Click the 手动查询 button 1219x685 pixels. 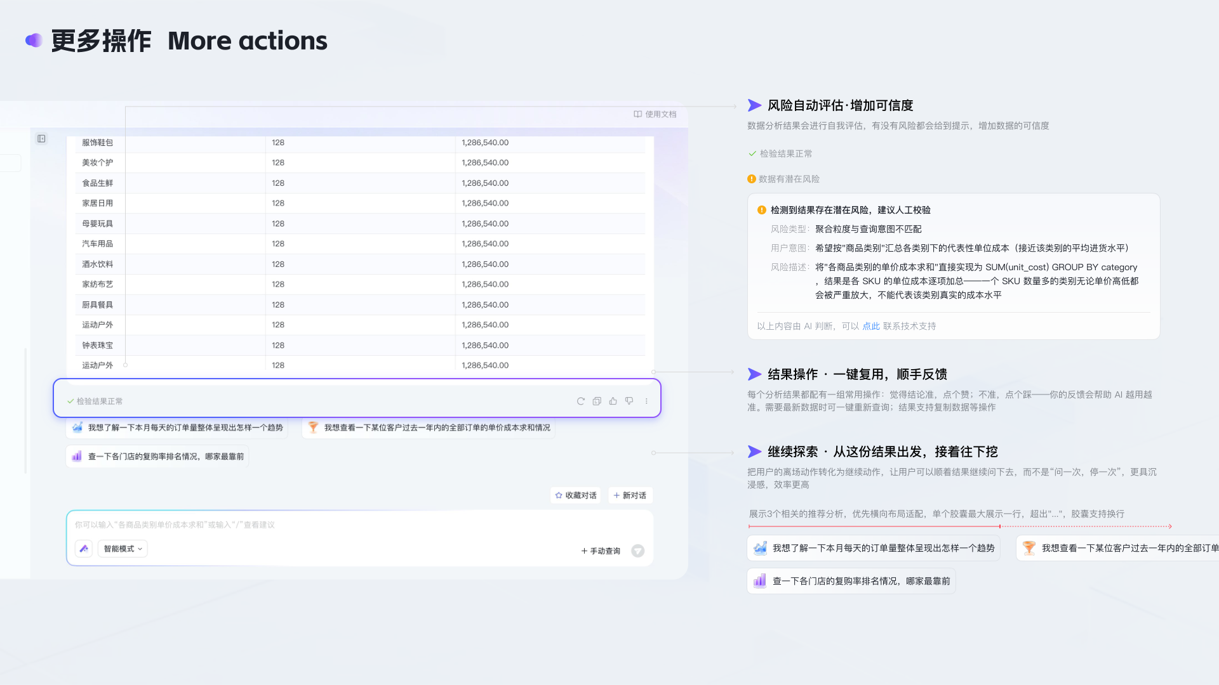pyautogui.click(x=601, y=551)
